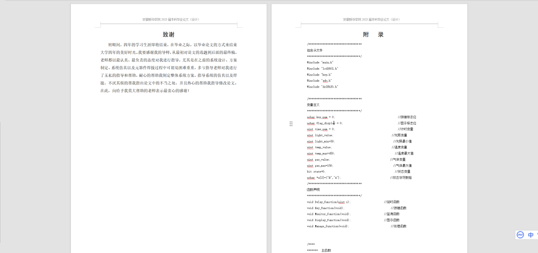
Task: Click the iFly input method logo
Action: pos(520,235)
